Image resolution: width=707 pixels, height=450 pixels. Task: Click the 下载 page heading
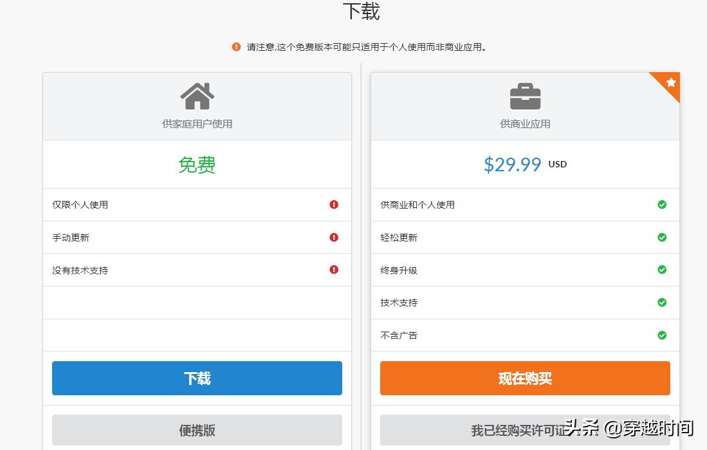(x=360, y=11)
